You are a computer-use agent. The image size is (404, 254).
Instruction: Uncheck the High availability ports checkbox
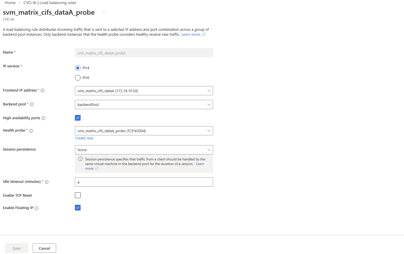click(x=78, y=118)
